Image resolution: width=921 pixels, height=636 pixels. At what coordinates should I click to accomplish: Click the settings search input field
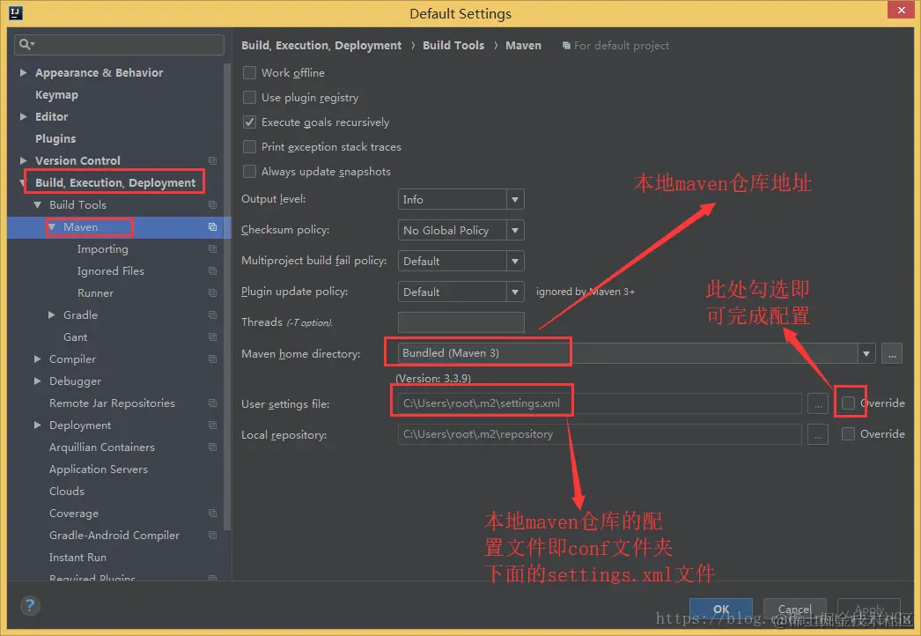(x=119, y=44)
